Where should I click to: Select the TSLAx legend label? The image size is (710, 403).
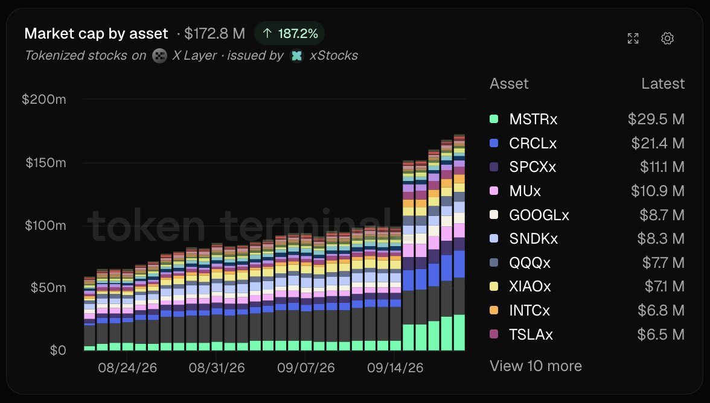click(531, 334)
